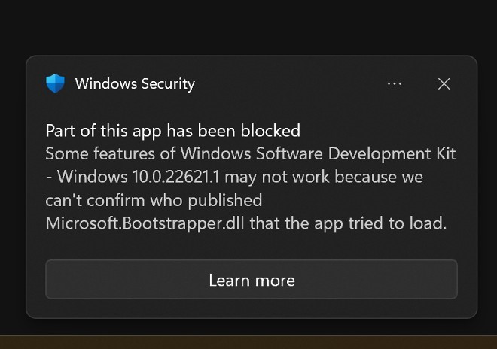Click the "Windows Software Development Kit" text
497x349 pixels.
tap(318, 154)
